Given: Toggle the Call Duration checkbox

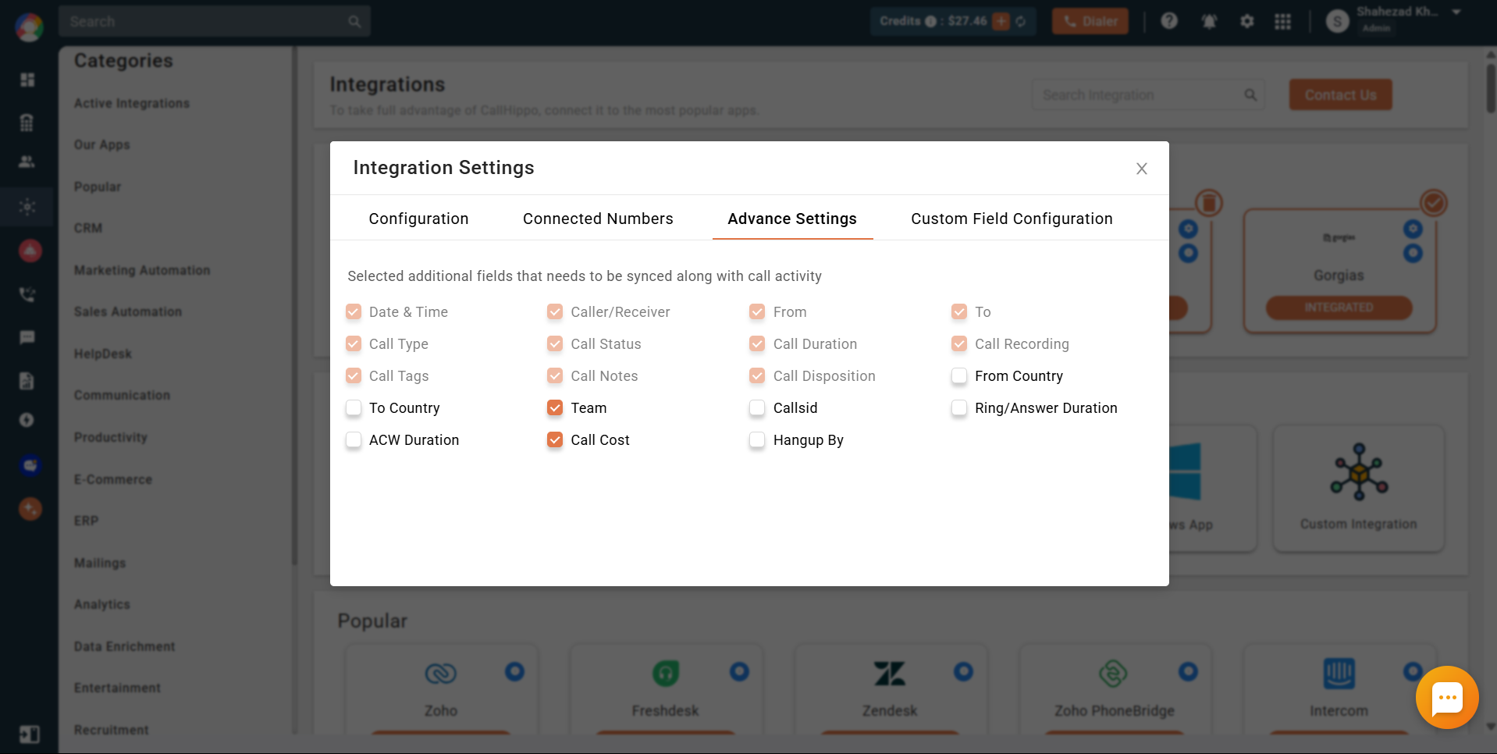Looking at the screenshot, I should coord(757,344).
